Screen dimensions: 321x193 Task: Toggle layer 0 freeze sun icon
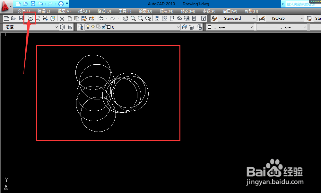[93, 27]
